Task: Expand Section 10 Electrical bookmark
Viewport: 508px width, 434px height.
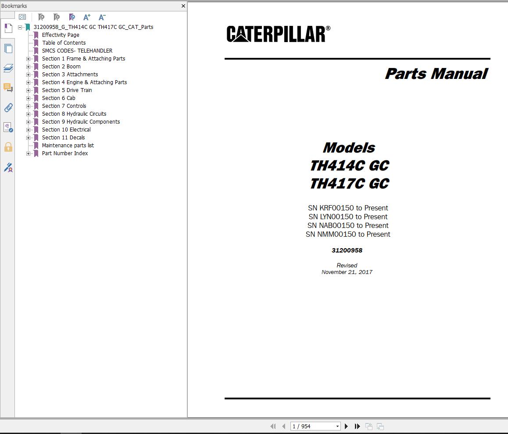Action: pyautogui.click(x=28, y=130)
